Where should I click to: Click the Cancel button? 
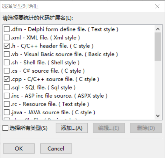pos(56,149)
